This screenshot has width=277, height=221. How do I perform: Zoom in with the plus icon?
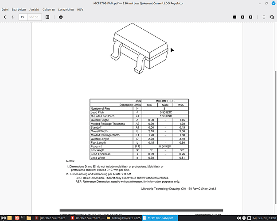tap(243, 17)
